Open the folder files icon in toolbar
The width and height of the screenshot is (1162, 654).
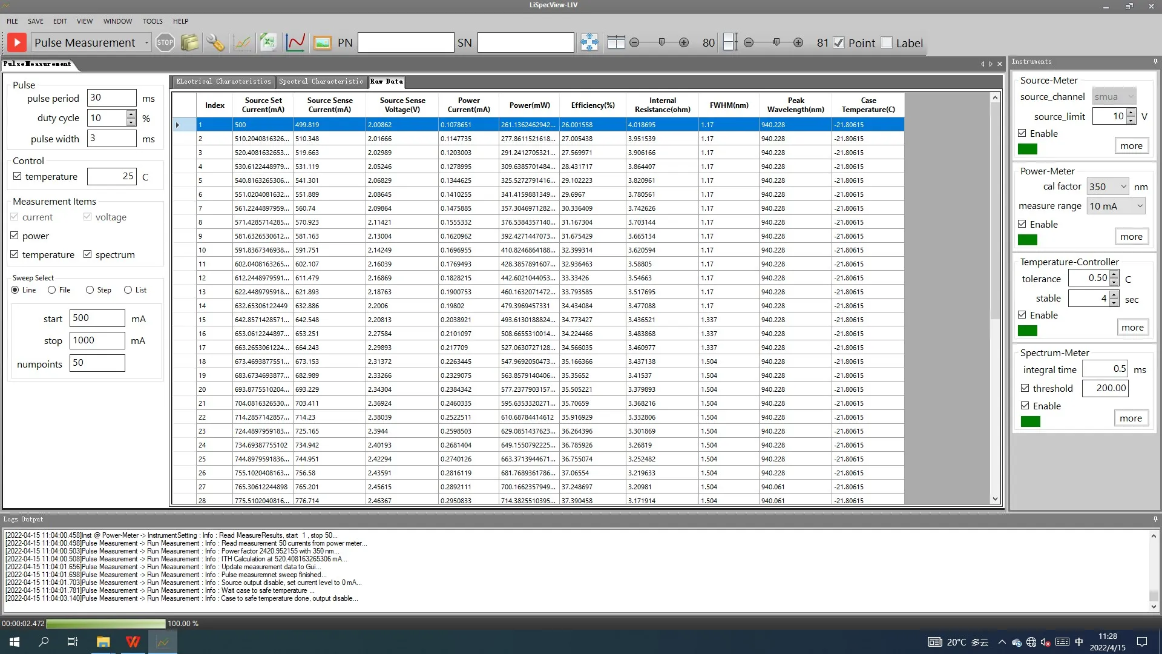(x=190, y=42)
